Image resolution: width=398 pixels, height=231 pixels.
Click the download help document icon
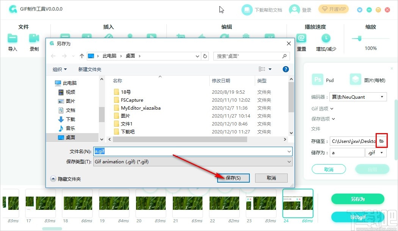247,9
